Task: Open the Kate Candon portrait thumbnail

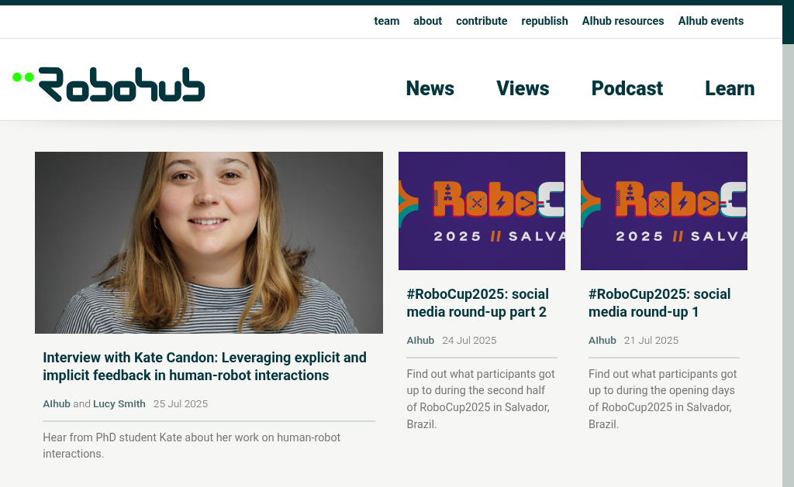Action: click(x=209, y=243)
